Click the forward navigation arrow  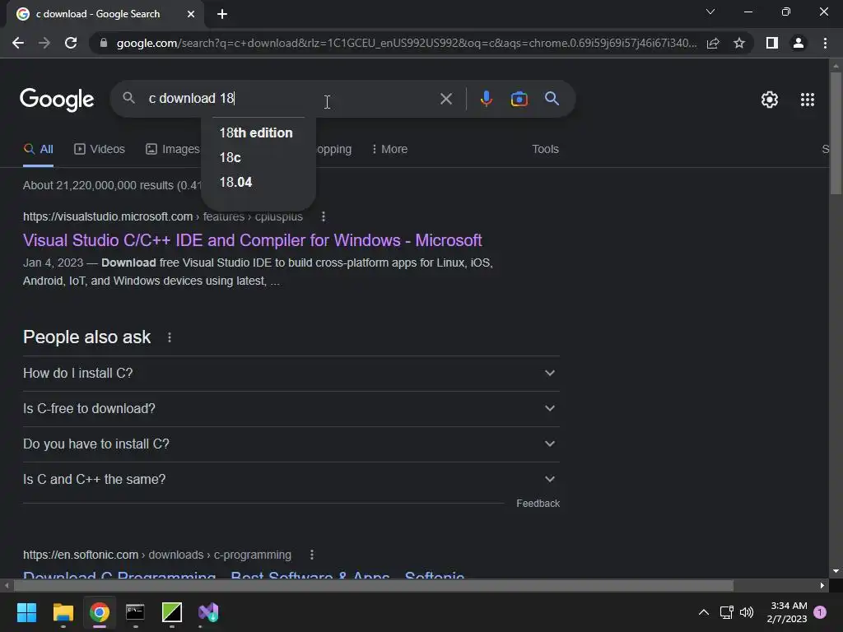point(44,43)
